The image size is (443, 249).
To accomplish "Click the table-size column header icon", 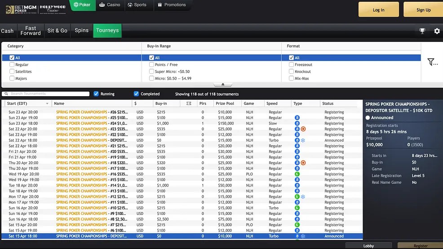I will coord(189,103).
